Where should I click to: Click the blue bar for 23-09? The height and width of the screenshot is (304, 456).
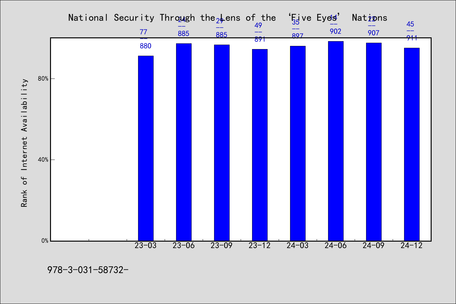click(222, 143)
